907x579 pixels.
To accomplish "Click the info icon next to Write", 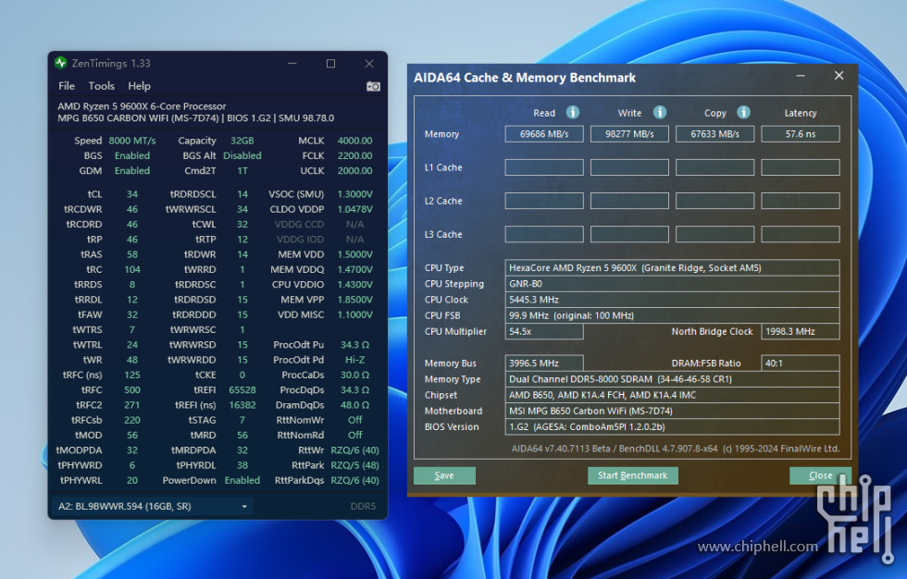I will tap(659, 112).
